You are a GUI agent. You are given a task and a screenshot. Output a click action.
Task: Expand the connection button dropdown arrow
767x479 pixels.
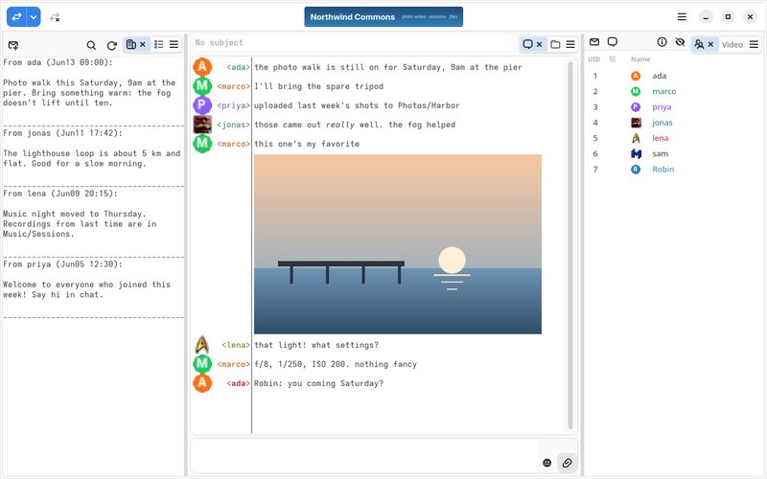click(x=34, y=17)
